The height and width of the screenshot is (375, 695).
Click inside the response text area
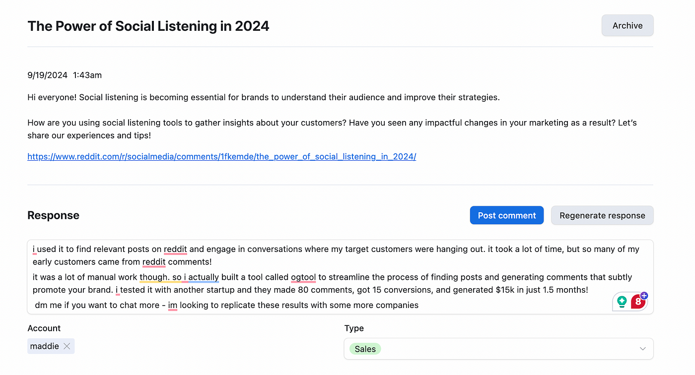[x=340, y=277]
